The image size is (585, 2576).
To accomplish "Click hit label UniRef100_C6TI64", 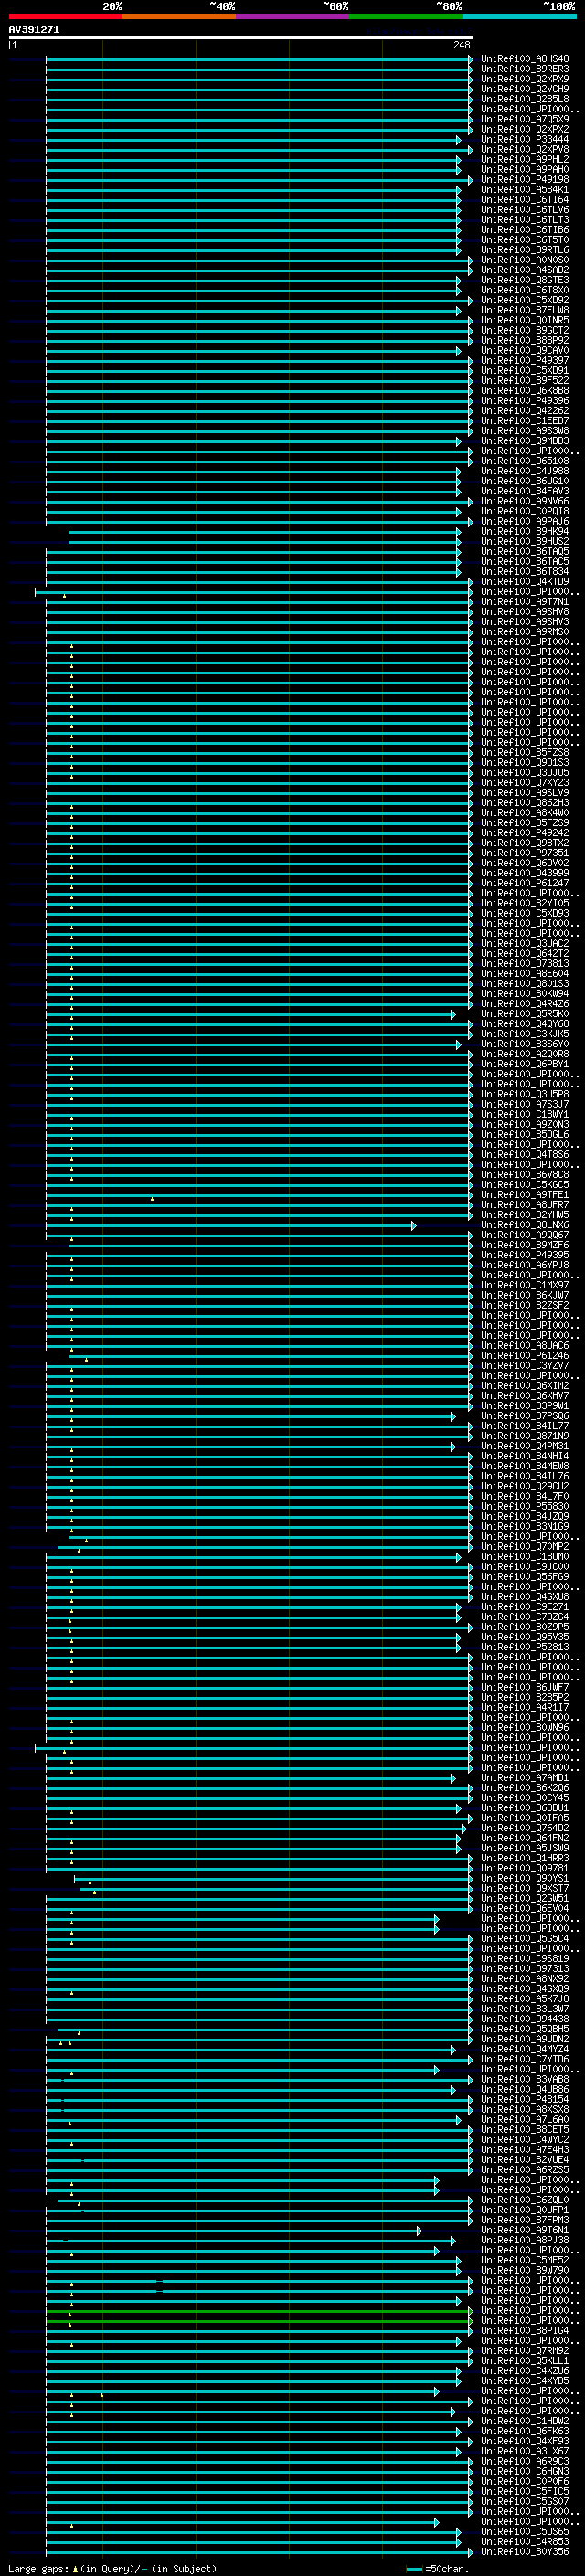I will click(525, 200).
